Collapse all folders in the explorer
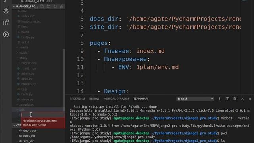Screen dimensions: 254x143 pos(62,6)
